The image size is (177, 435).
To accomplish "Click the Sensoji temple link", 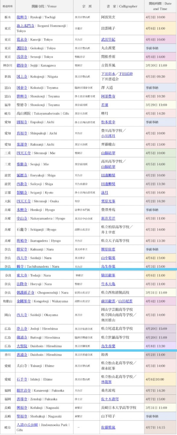I will 22,57.
